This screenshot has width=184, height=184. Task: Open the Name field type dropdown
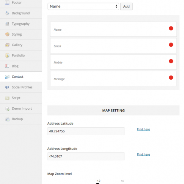point(83,6)
